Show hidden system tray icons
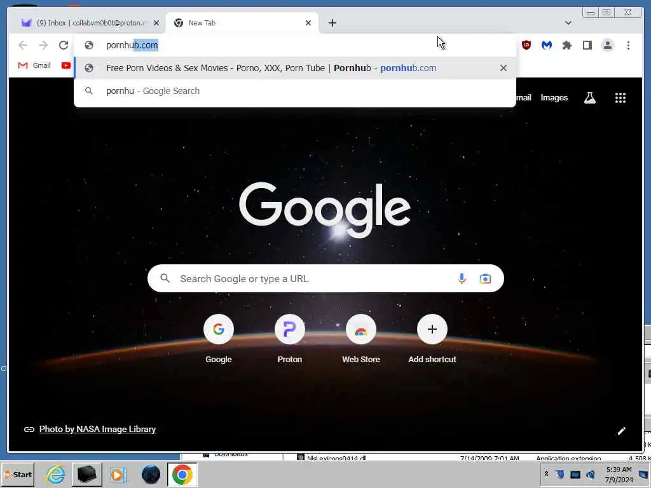The width and height of the screenshot is (651, 488). [546, 474]
